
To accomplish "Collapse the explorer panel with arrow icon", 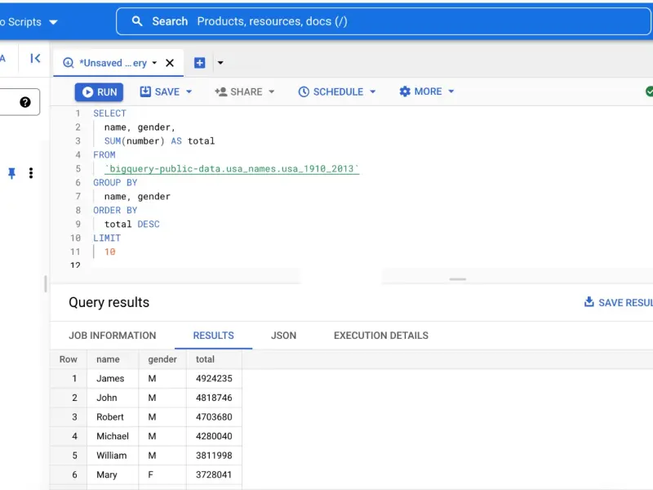I will click(x=35, y=58).
